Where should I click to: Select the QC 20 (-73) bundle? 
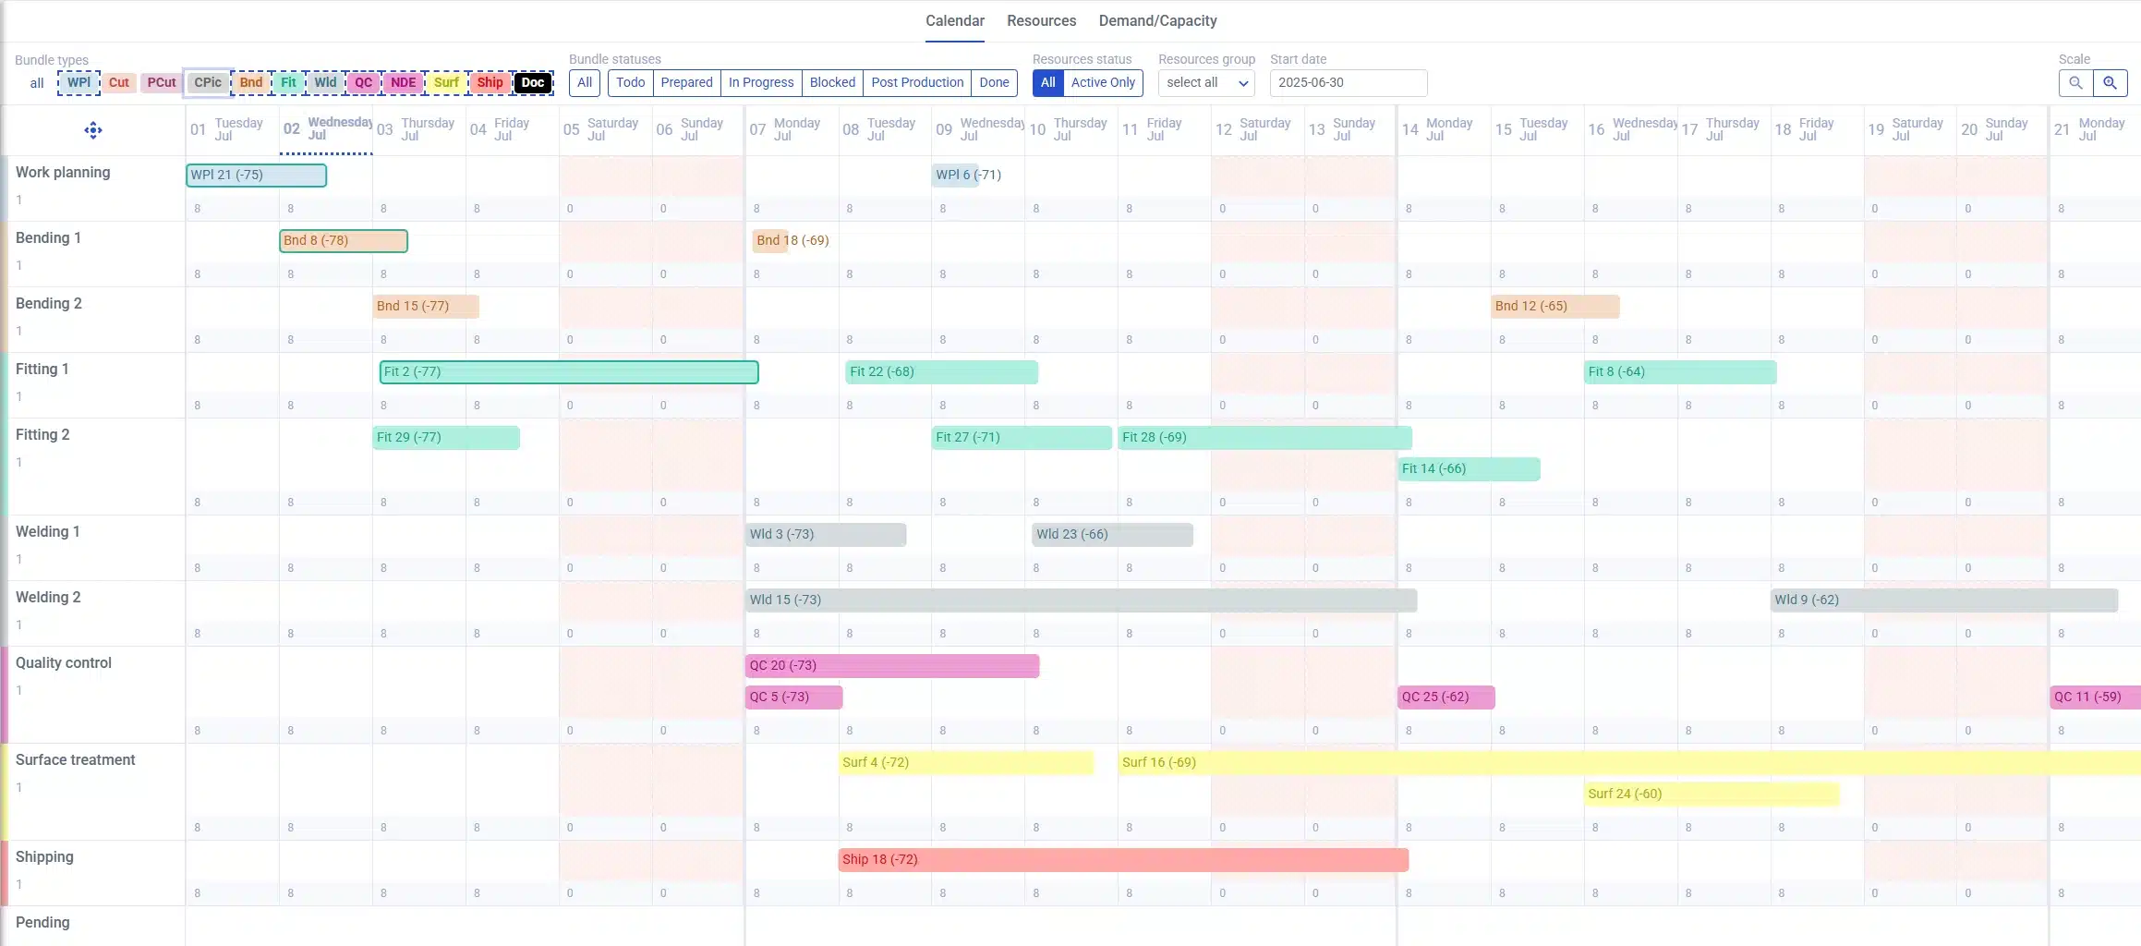(892, 666)
